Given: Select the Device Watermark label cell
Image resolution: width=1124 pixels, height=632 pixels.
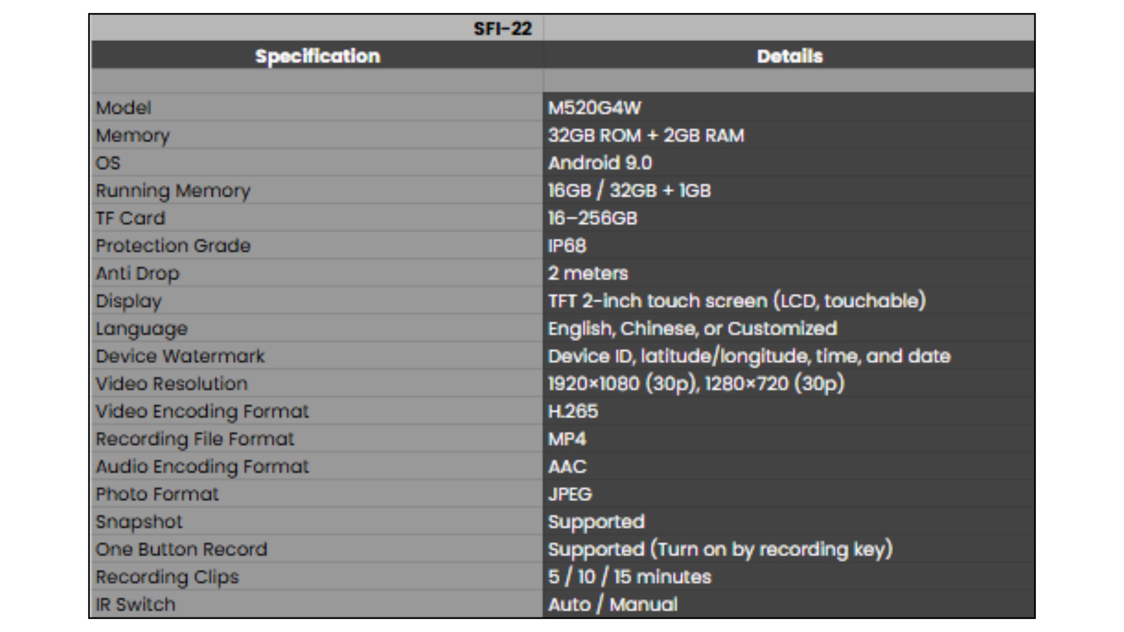Looking at the screenshot, I should point(180,356).
